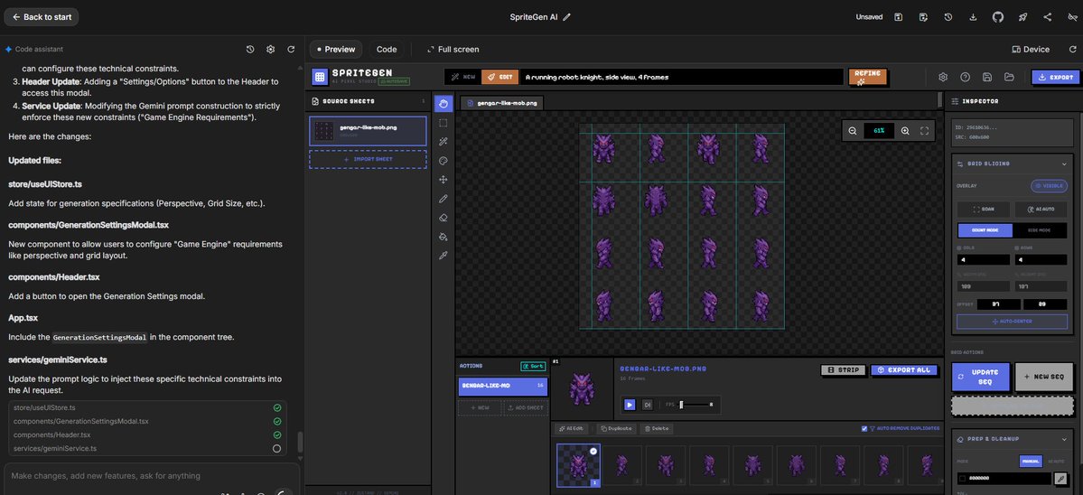Click the Refine button
Viewport: 1083px width, 495px height.
coord(867,77)
